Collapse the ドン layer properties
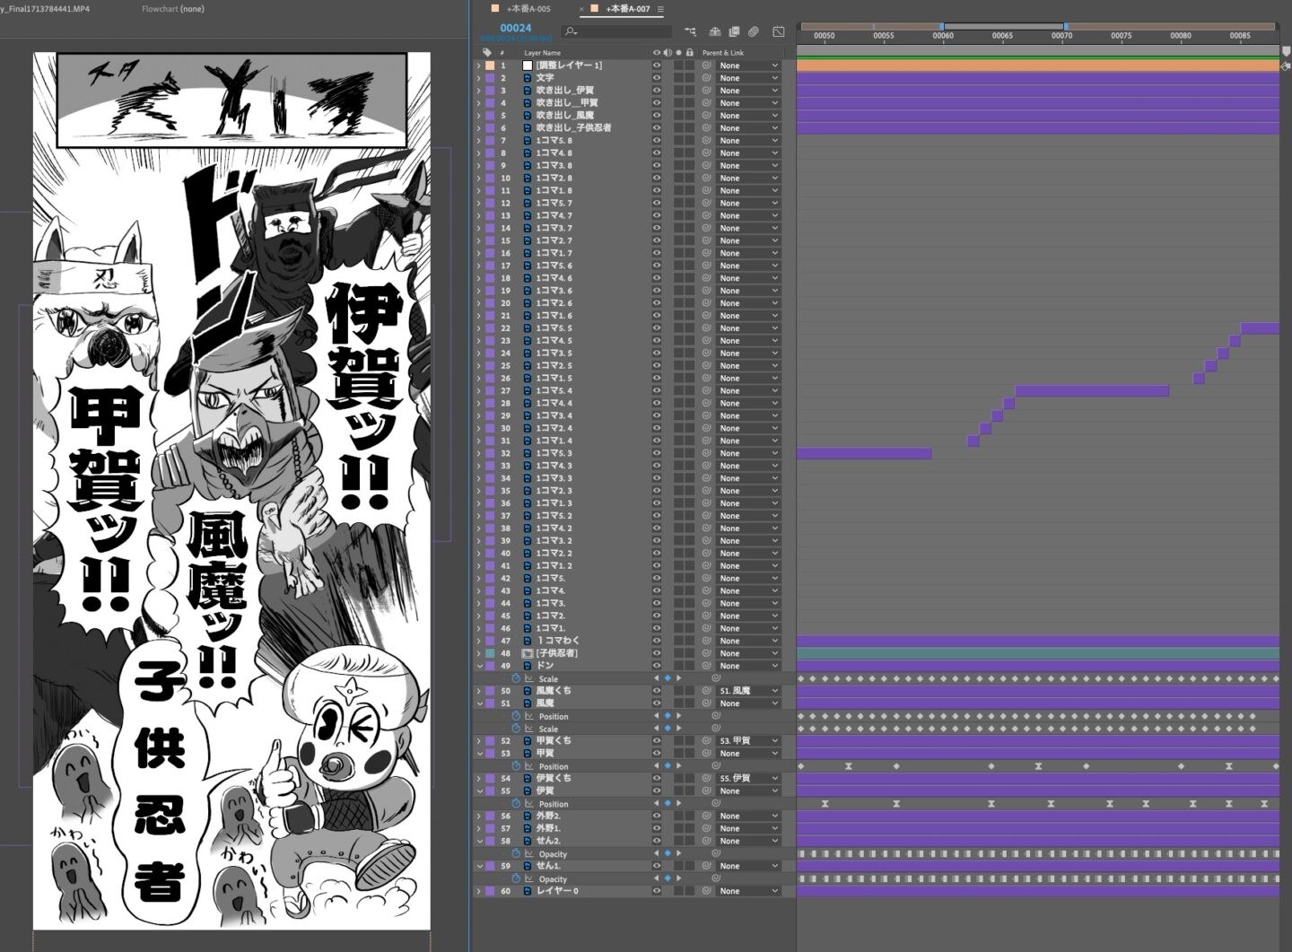Image resolution: width=1292 pixels, height=952 pixels. click(x=478, y=666)
